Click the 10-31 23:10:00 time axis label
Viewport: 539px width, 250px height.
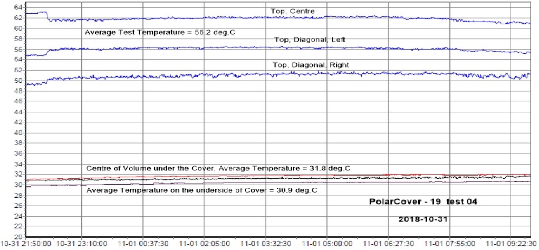pos(82,245)
